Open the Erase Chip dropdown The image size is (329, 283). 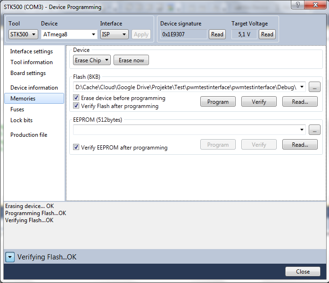[x=92, y=60]
